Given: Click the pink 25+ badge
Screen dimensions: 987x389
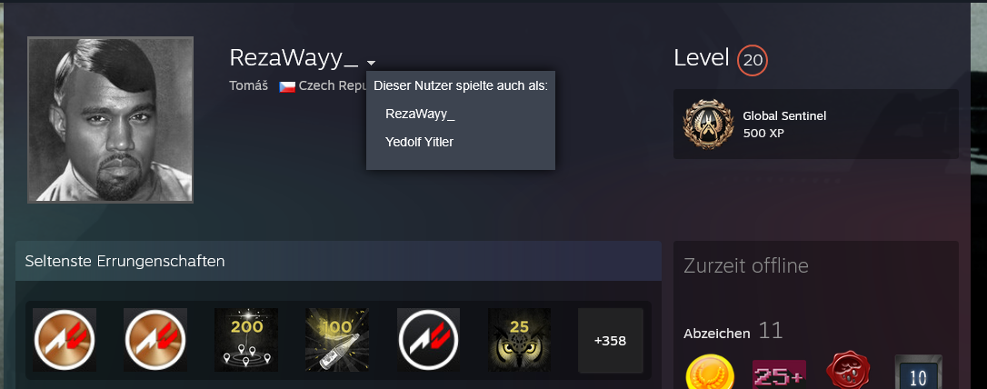Looking at the screenshot, I should [779, 374].
